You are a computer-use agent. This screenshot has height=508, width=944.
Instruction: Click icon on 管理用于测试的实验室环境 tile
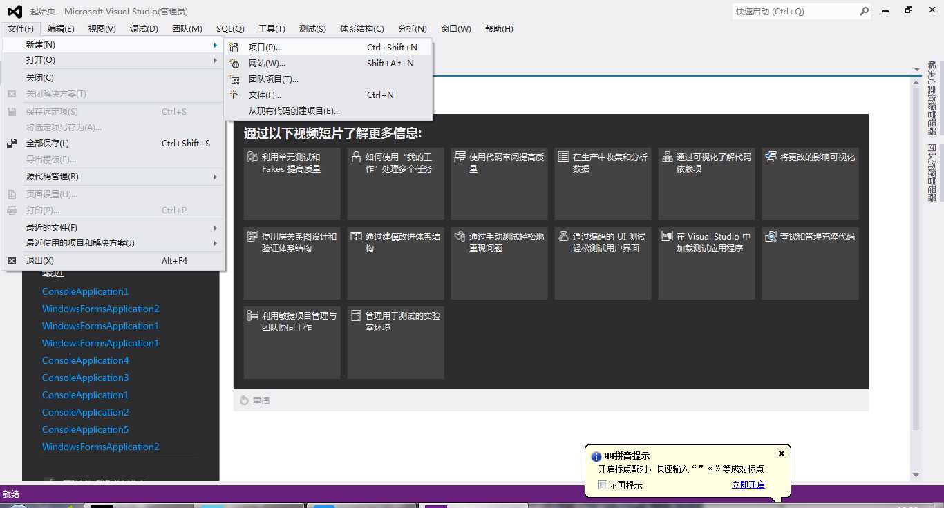click(x=356, y=315)
